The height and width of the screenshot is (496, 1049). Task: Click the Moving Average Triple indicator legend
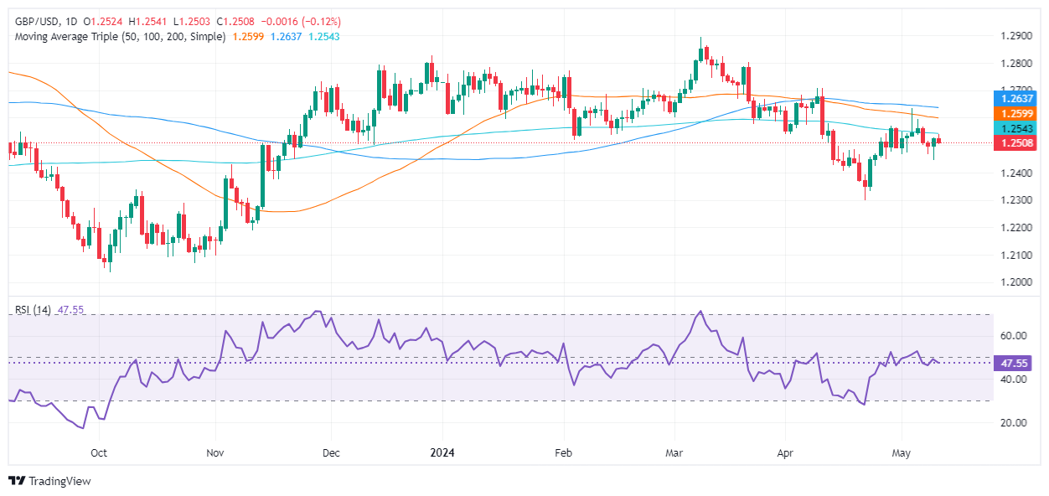click(117, 37)
